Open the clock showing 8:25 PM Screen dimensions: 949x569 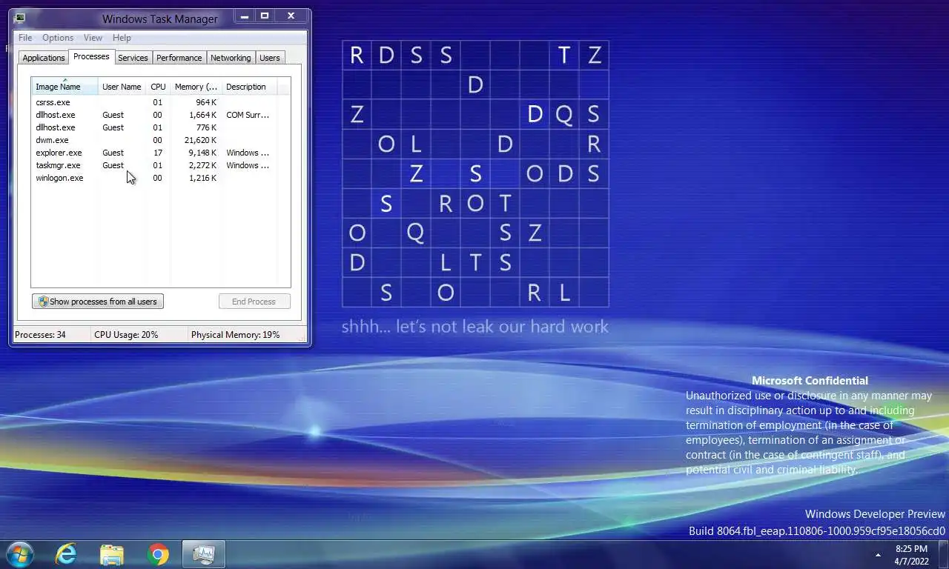coord(911,549)
